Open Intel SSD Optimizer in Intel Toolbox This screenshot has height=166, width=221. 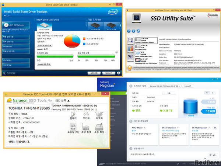16,25
